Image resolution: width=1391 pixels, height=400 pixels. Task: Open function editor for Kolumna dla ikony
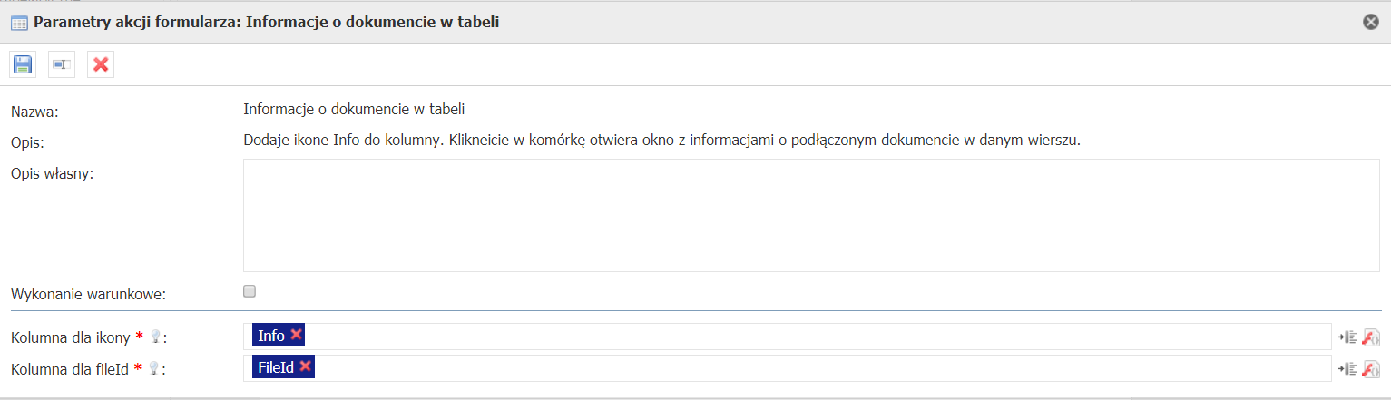pos(1371,337)
